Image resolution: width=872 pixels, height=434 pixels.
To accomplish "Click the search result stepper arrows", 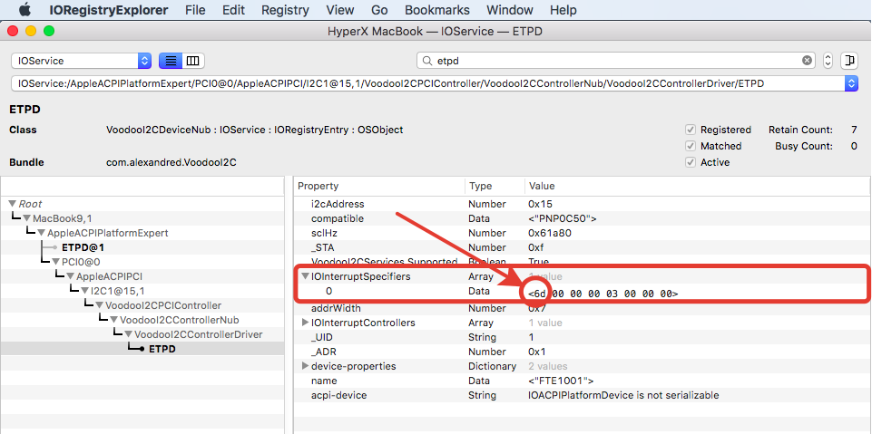I will pos(828,61).
